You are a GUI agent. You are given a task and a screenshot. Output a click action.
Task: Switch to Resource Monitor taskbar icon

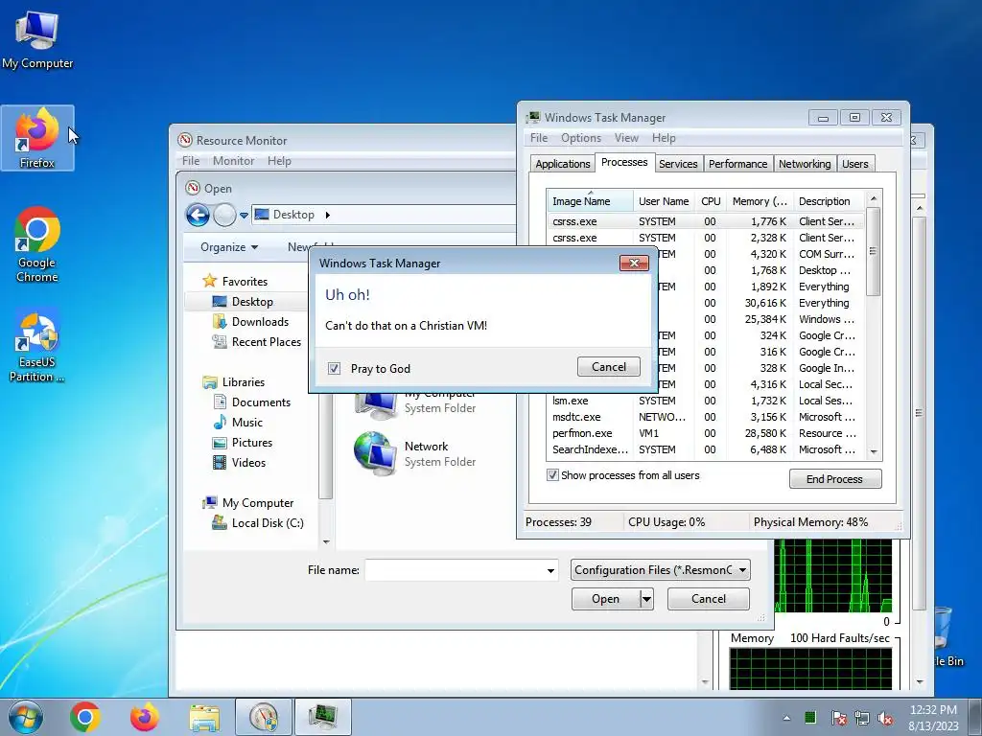[x=264, y=717]
